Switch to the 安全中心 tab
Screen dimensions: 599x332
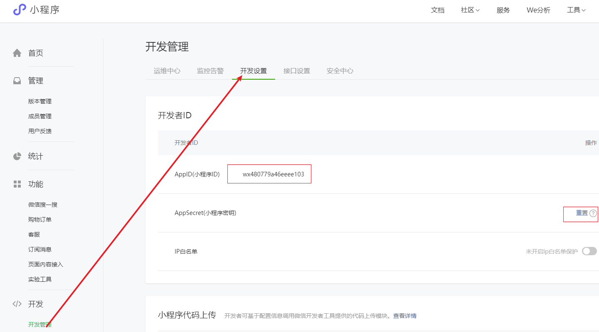click(x=340, y=71)
